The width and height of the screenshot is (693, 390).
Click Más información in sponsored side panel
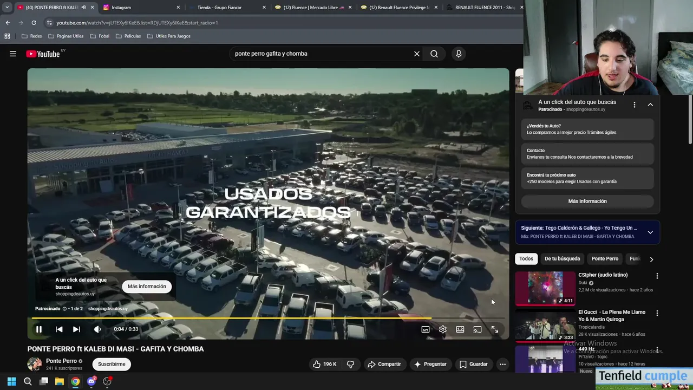coord(587,201)
